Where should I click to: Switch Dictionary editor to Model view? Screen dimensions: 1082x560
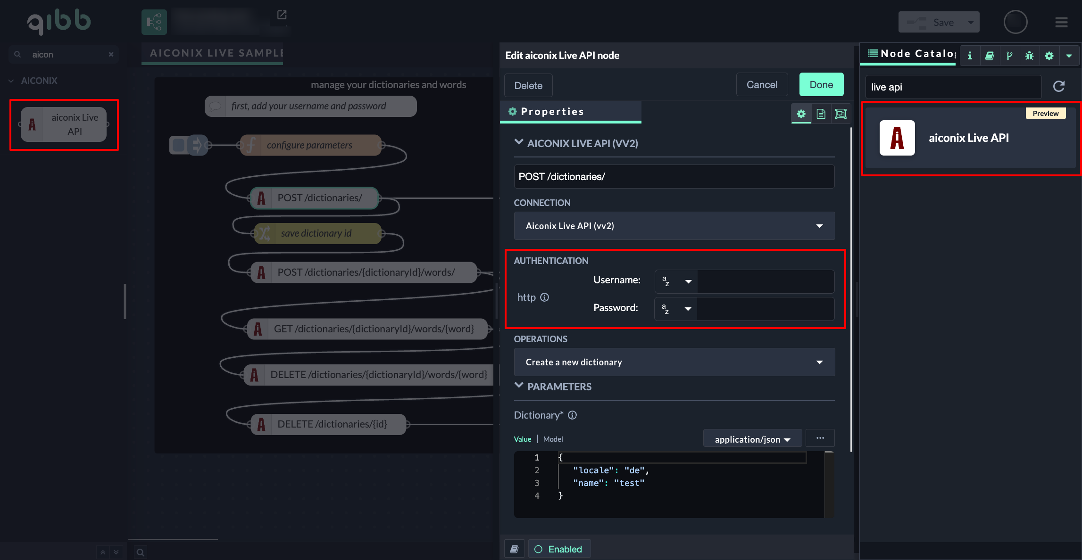(553, 439)
